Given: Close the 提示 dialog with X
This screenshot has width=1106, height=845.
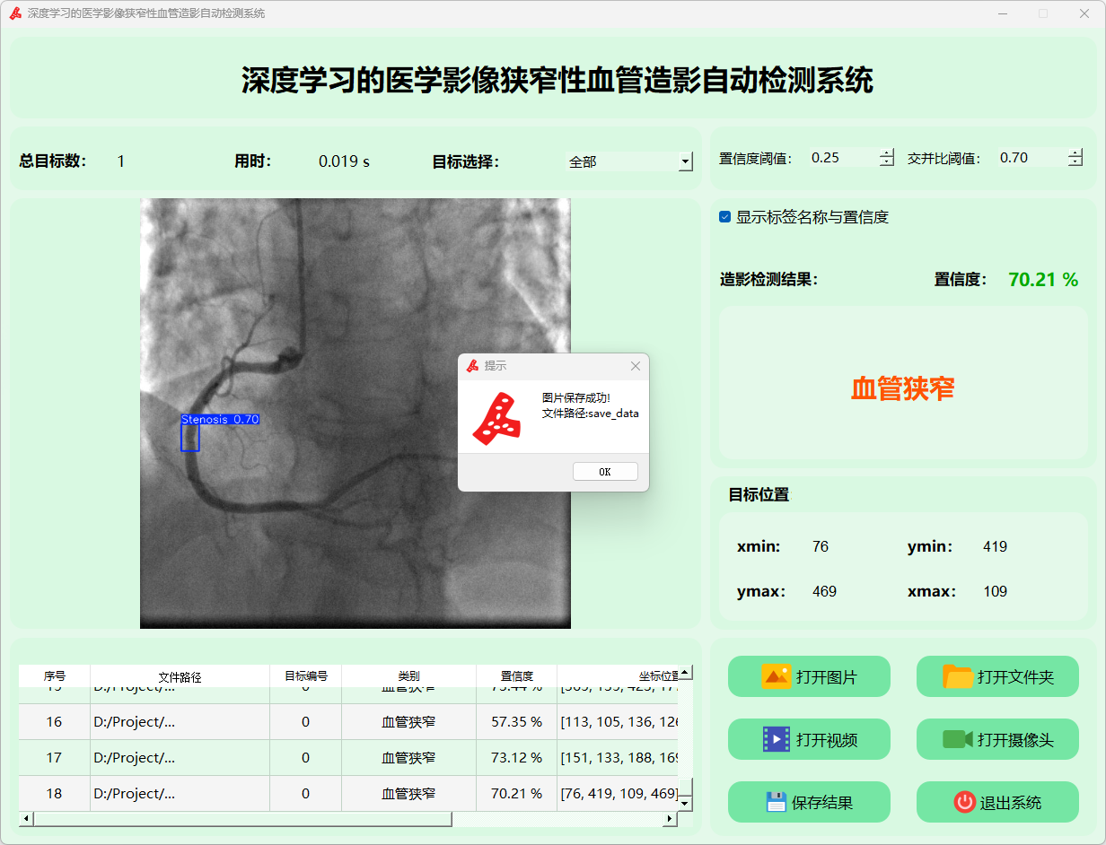Looking at the screenshot, I should [x=636, y=366].
